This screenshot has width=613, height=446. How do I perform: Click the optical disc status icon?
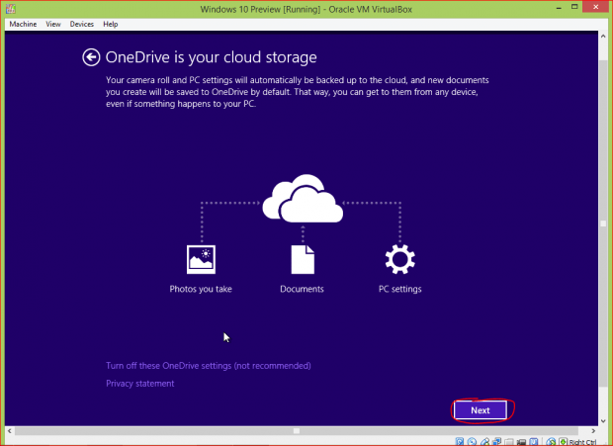[472, 442]
